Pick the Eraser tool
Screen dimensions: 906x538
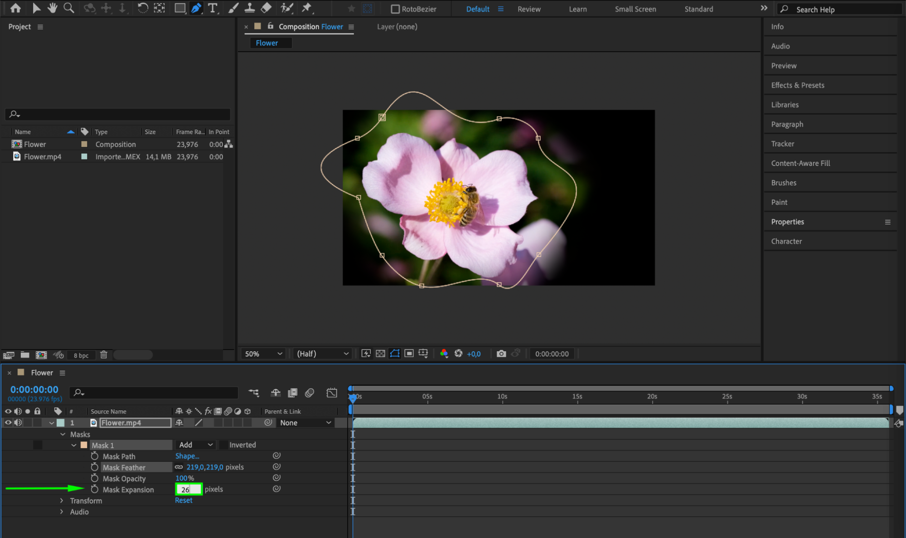coord(266,8)
